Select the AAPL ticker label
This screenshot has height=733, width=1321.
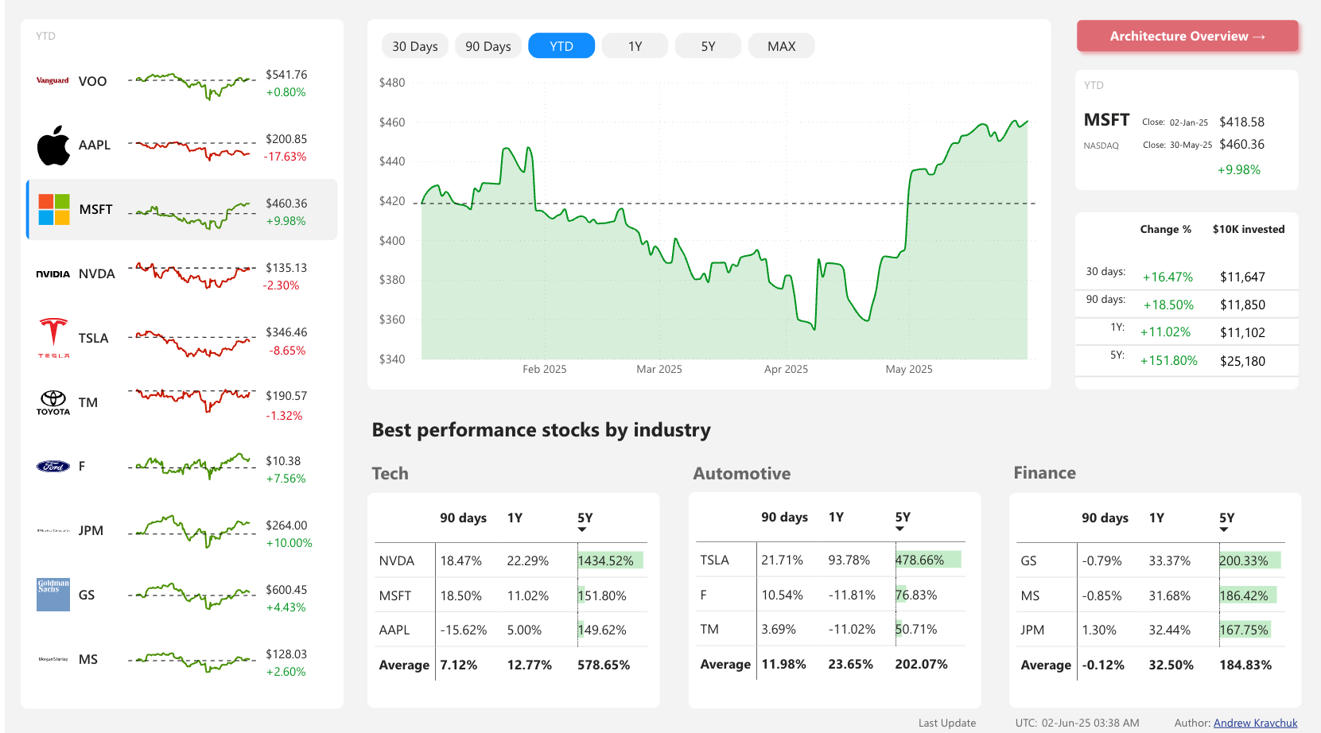pos(94,145)
